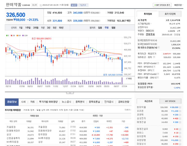
Task: Remove 오리온 from recent list
Action: 180,111
